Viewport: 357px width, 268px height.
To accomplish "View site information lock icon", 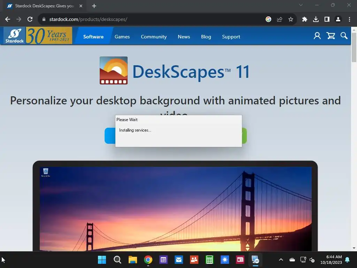I will tap(44, 20).
